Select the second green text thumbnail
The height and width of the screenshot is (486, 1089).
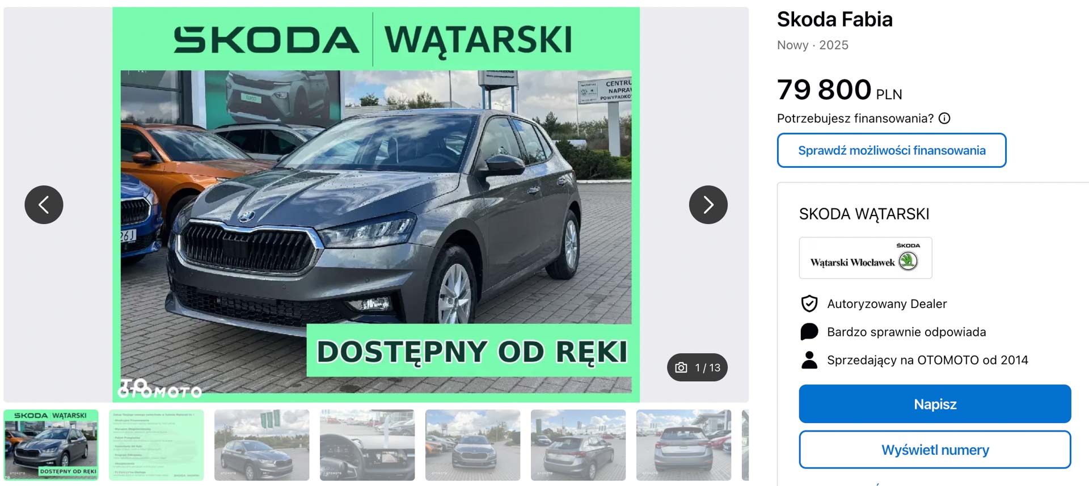157,445
